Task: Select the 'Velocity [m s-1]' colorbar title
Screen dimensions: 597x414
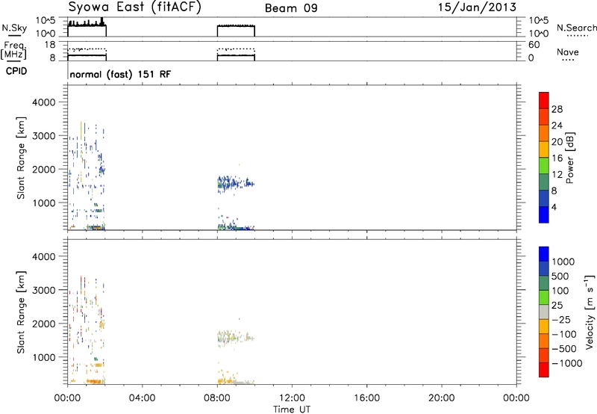Action: [590, 312]
